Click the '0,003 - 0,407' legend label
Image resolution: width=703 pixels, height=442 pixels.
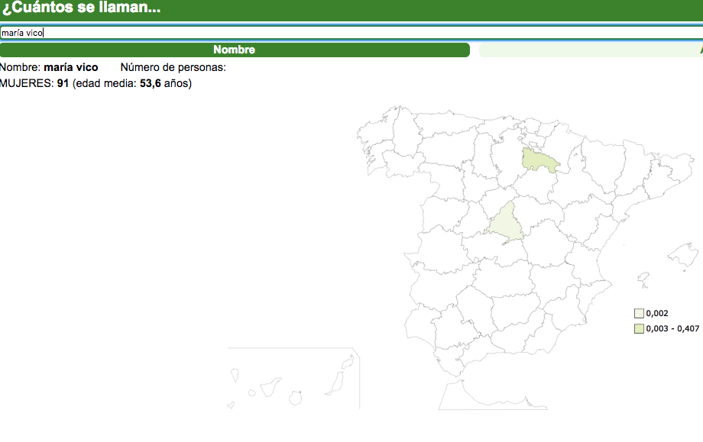(x=672, y=328)
